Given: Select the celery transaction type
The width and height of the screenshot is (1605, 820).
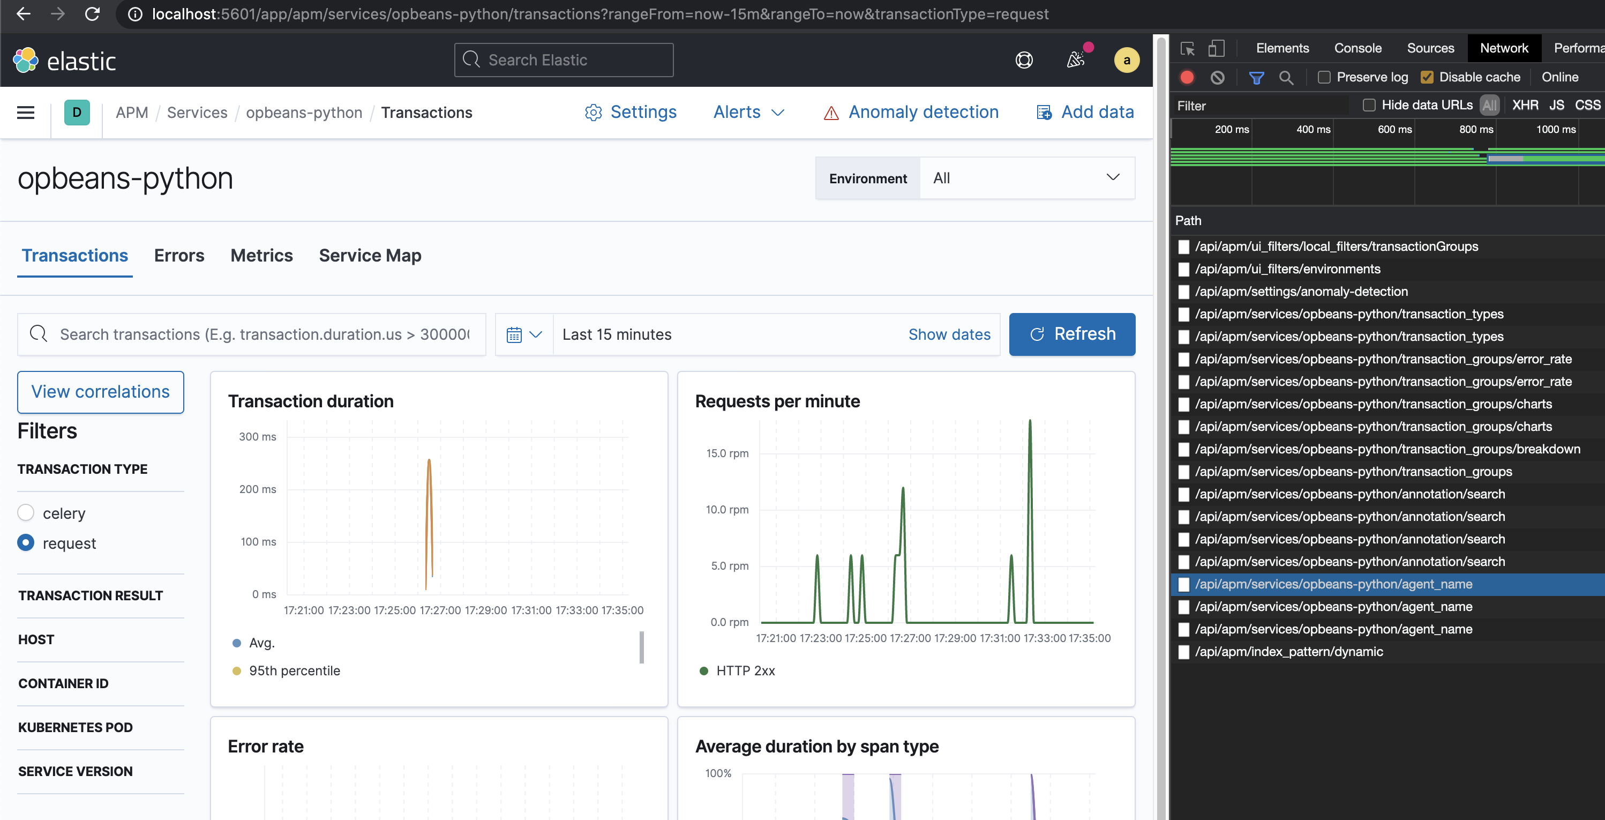Looking at the screenshot, I should 26,512.
